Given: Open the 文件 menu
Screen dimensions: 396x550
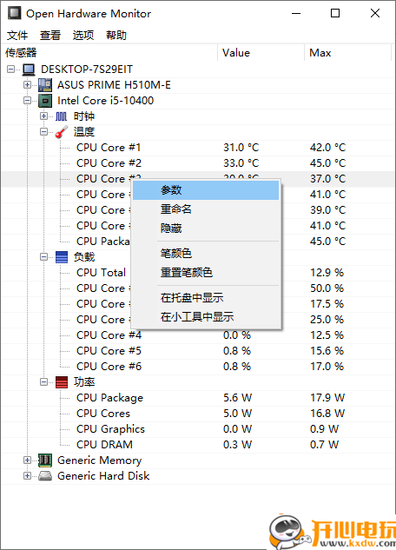Looking at the screenshot, I should point(17,35).
